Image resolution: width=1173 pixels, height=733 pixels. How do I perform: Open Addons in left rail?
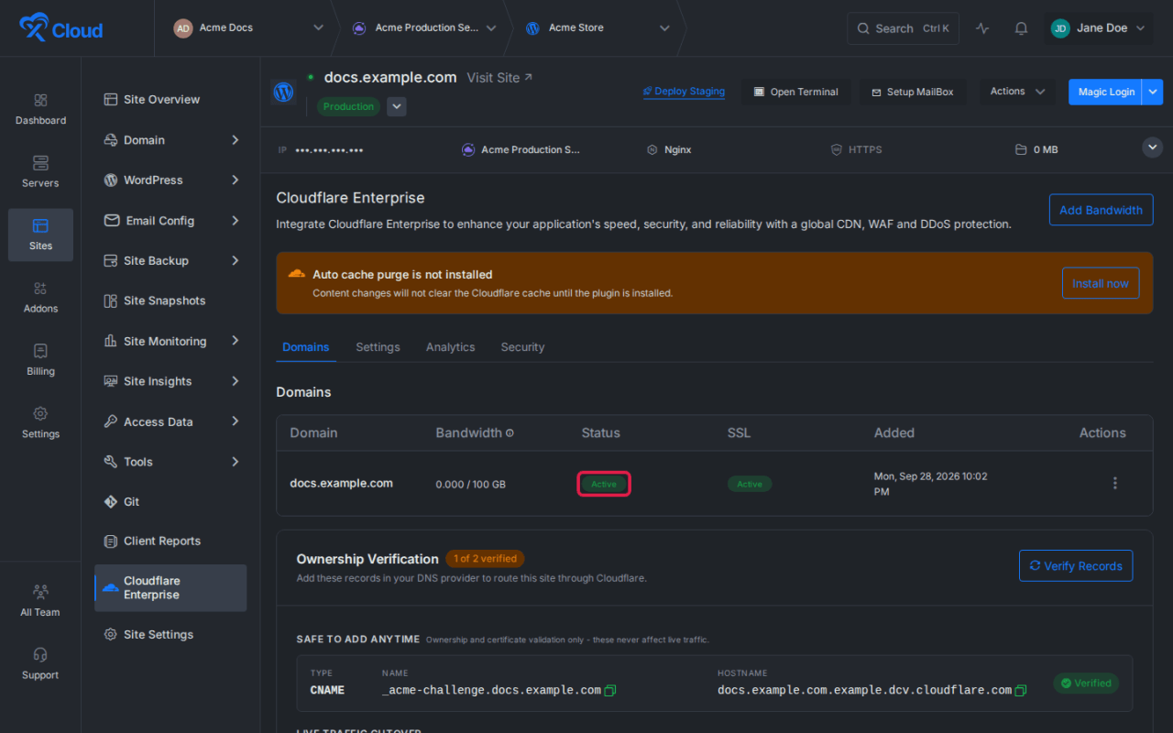tap(40, 298)
